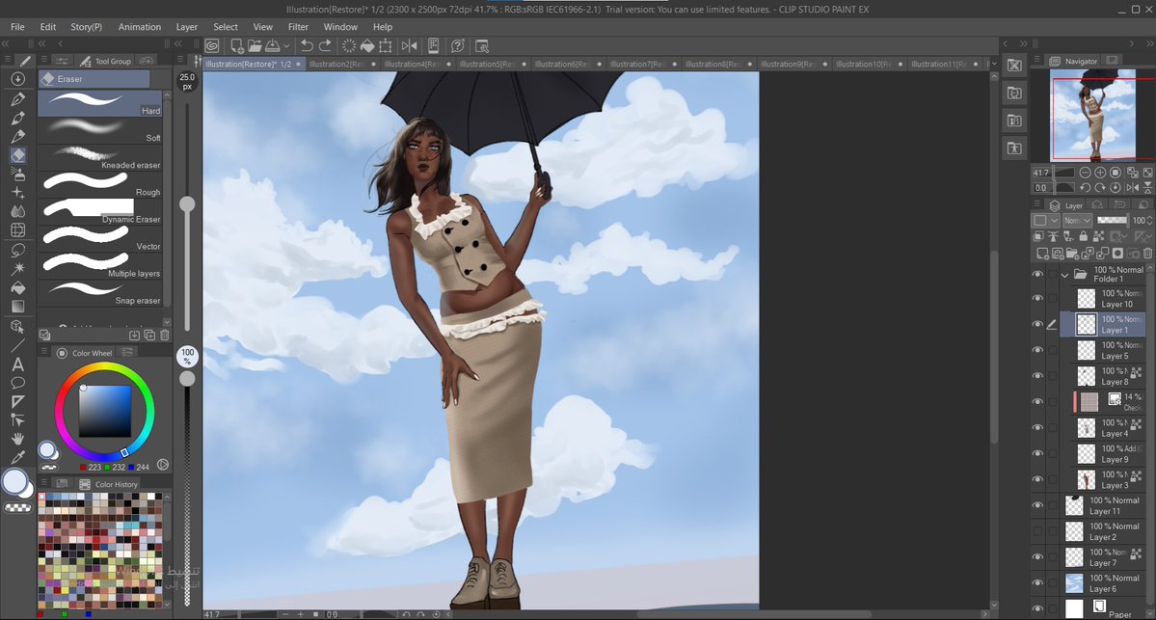Click the Undo arrow in command bar

(x=307, y=45)
